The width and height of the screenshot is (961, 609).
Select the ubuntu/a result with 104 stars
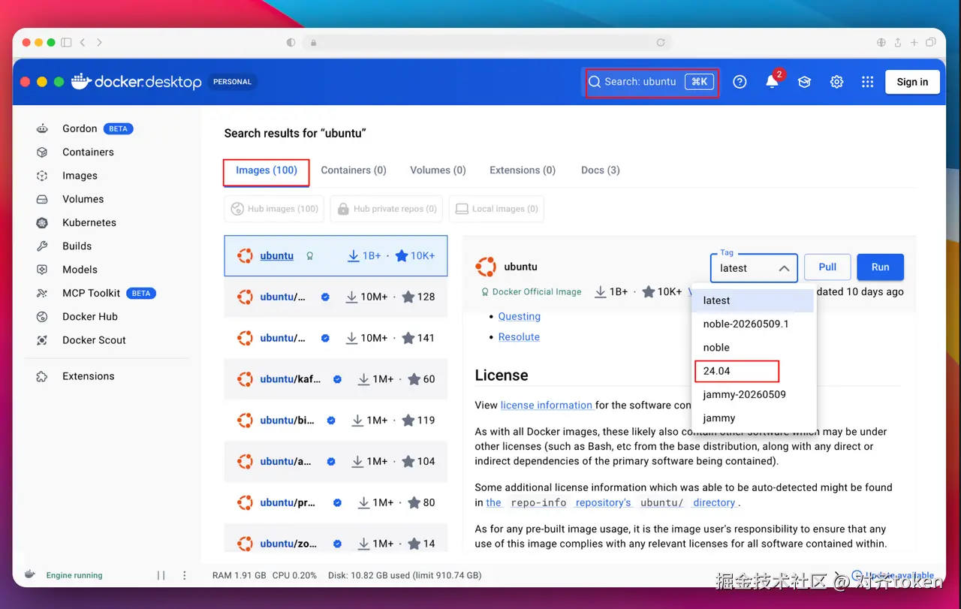[x=336, y=462]
